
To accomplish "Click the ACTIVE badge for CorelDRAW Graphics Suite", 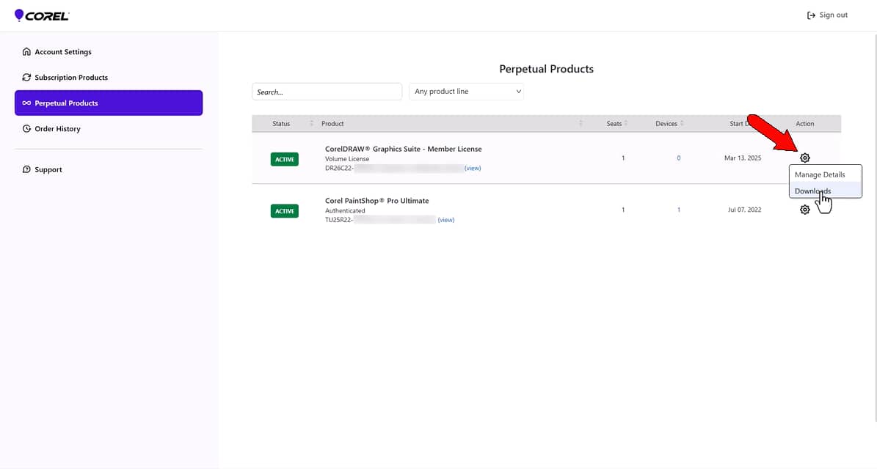I will pos(285,159).
